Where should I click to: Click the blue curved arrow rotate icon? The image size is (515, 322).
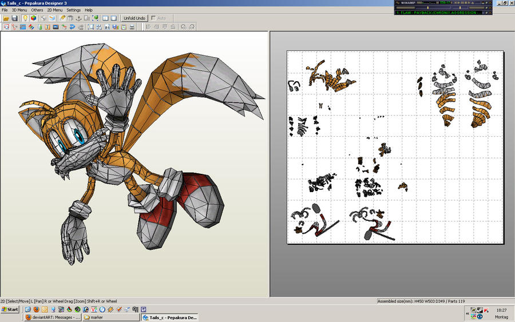[x=72, y=27]
